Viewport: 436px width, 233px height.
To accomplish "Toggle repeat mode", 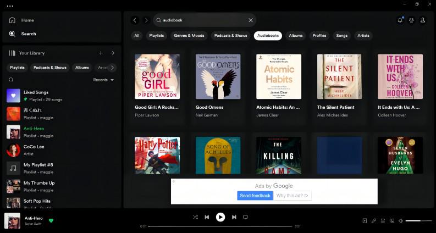I will [245, 217].
